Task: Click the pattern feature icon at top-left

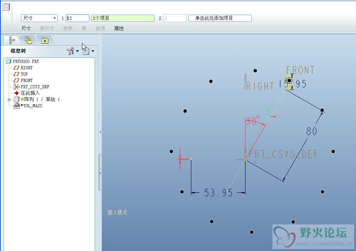Action: [x=6, y=7]
